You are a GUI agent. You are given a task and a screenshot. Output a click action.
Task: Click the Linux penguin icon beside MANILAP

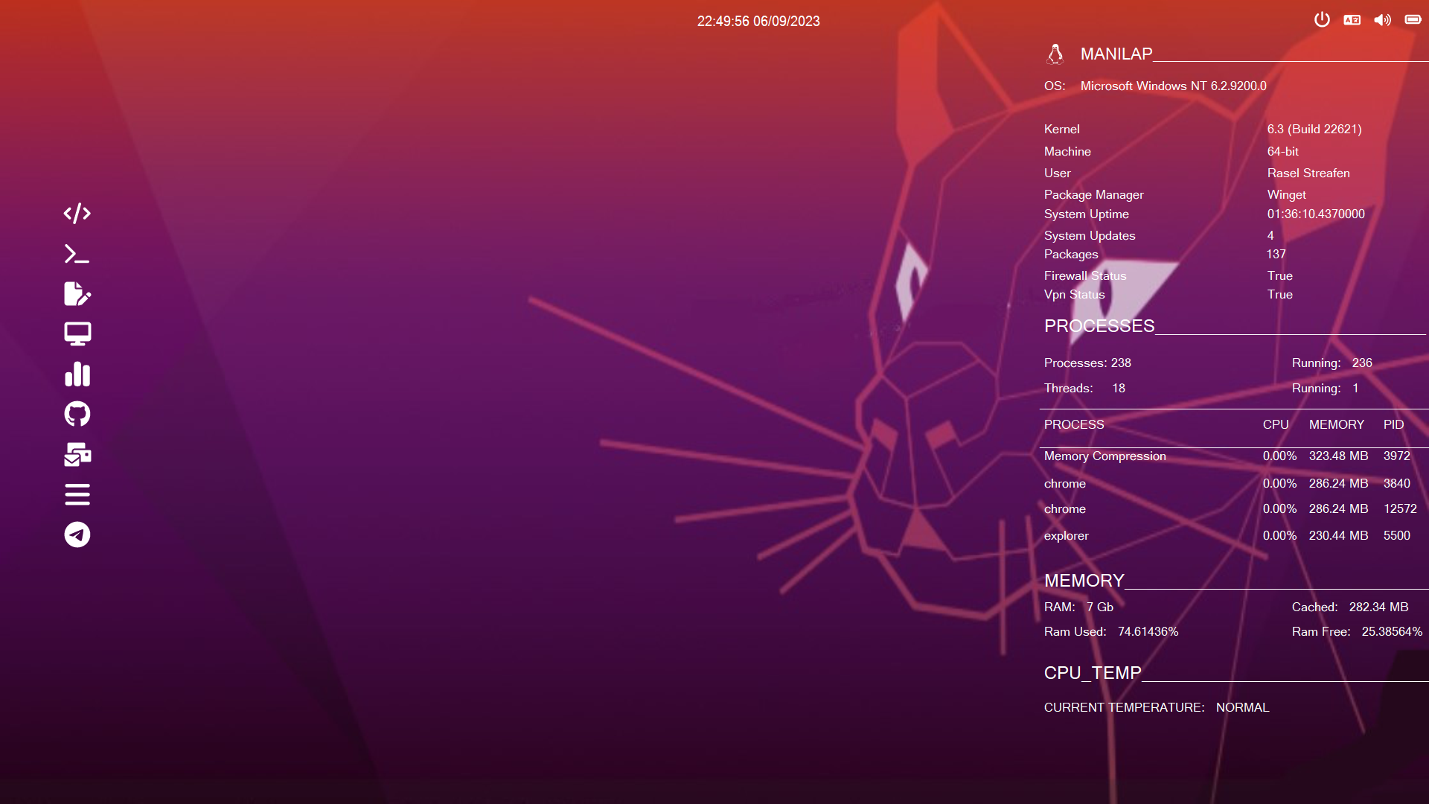[1055, 54]
